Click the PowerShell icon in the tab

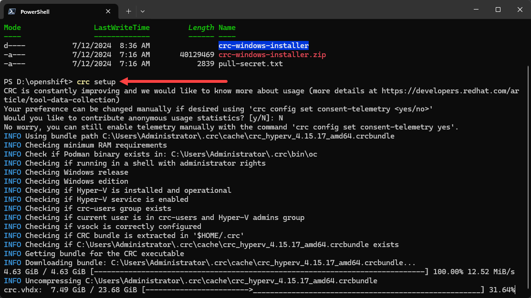pos(12,11)
